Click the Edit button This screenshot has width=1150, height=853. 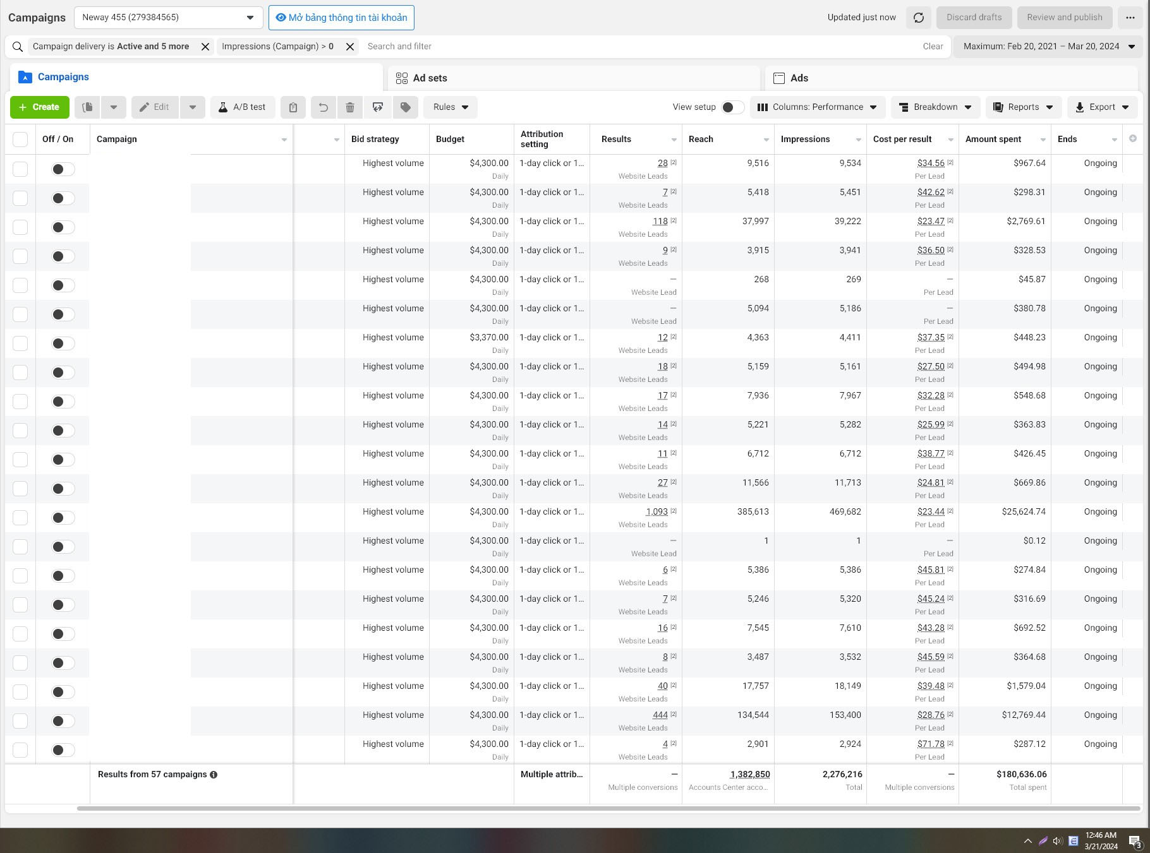pyautogui.click(x=155, y=107)
